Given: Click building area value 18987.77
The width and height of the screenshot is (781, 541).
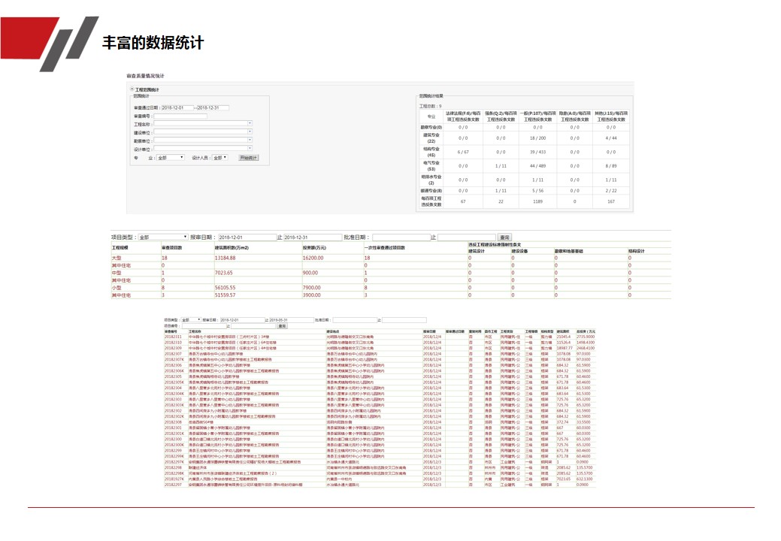Looking at the screenshot, I should [x=565, y=349].
